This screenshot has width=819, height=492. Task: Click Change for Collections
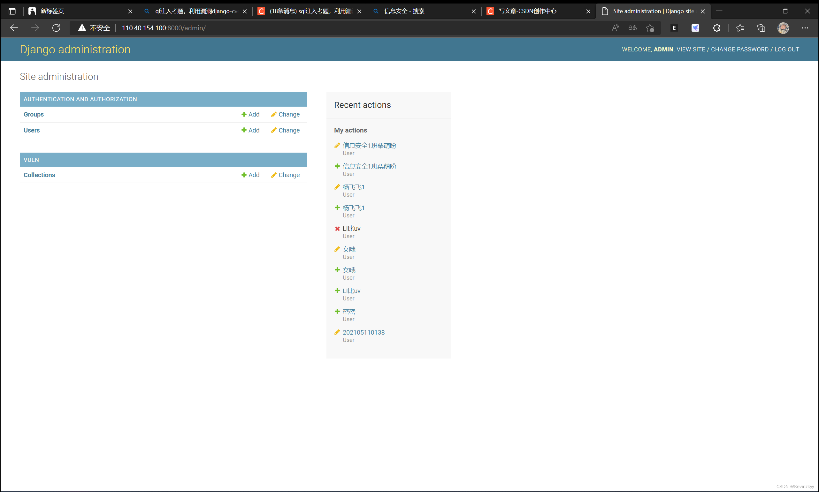coord(285,175)
